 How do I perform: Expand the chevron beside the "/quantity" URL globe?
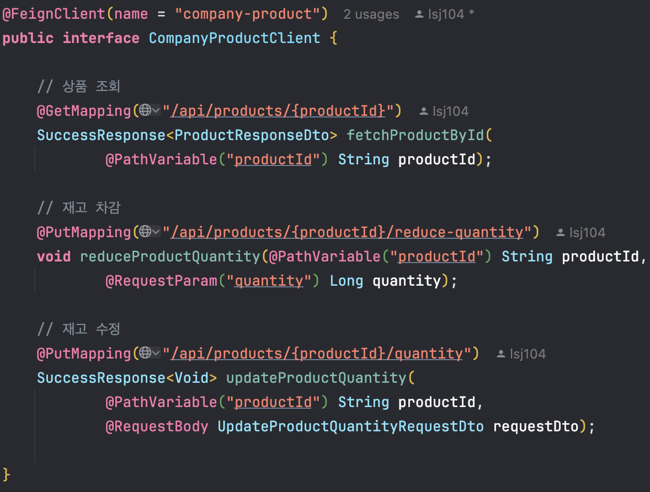[x=156, y=353]
